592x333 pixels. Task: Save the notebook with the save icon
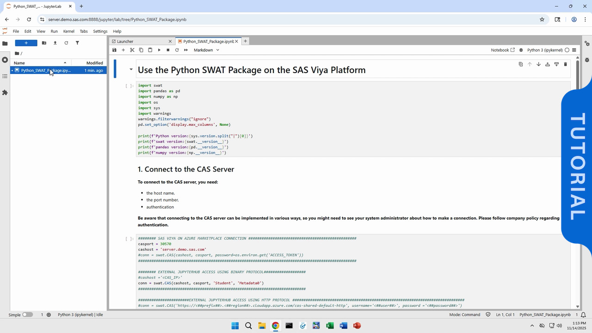(114, 50)
